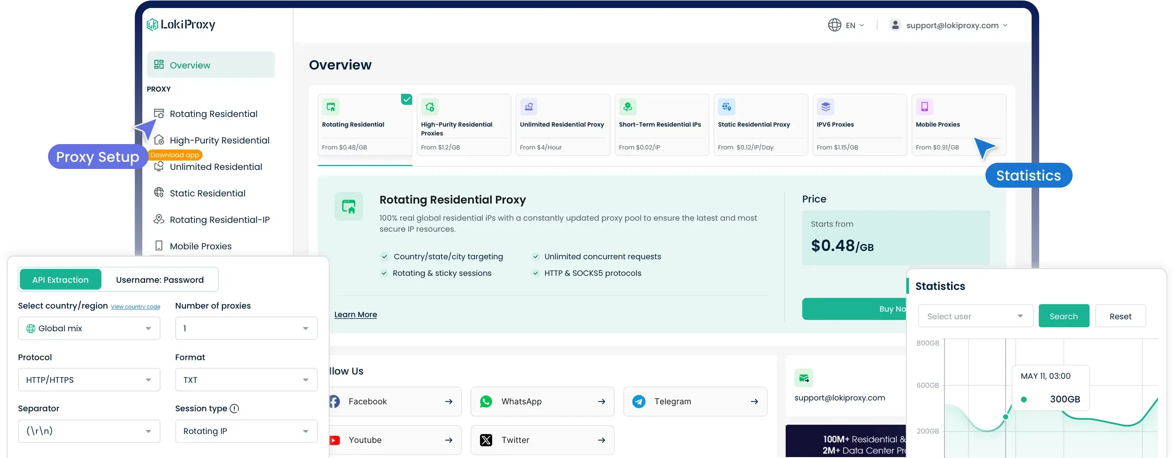The image size is (1174, 458).
Task: Click the Short-Term Residential IPs card icon
Action: pyautogui.click(x=627, y=107)
